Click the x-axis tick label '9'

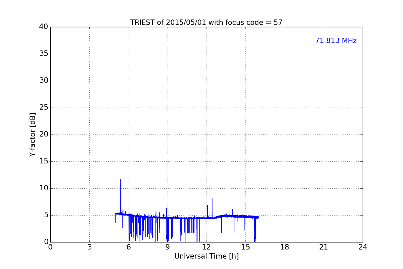(168, 247)
